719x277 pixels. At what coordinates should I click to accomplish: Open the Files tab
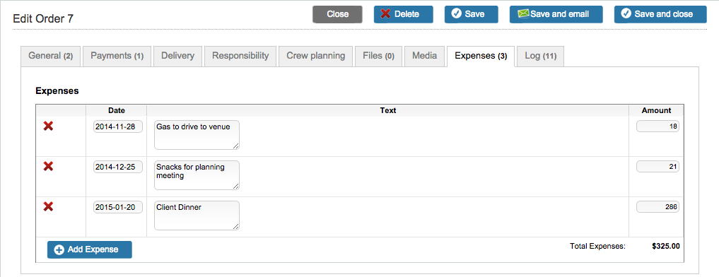point(378,56)
